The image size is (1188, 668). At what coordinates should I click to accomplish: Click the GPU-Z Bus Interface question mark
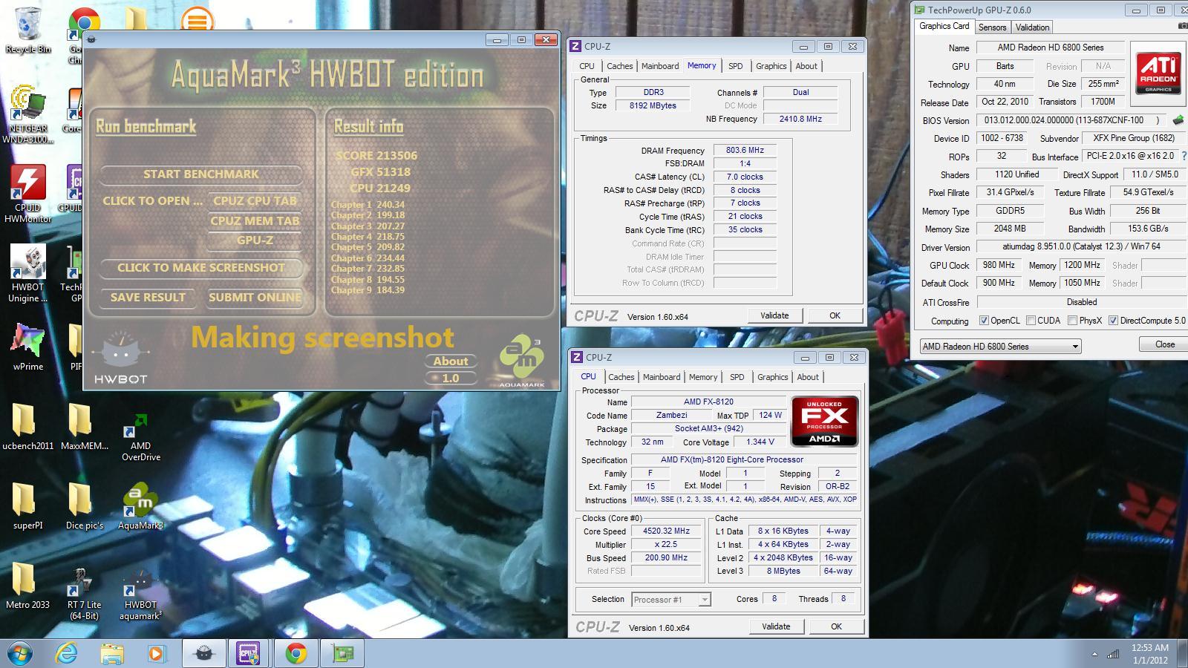click(1183, 156)
